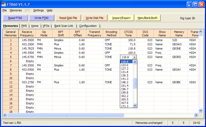Click receive frequency 433.0500 cell
The image size is (206, 127).
[27, 70]
